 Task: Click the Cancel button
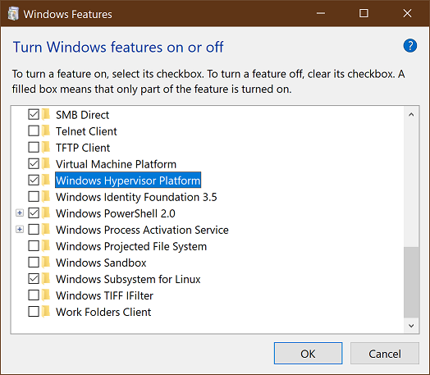tap(385, 354)
